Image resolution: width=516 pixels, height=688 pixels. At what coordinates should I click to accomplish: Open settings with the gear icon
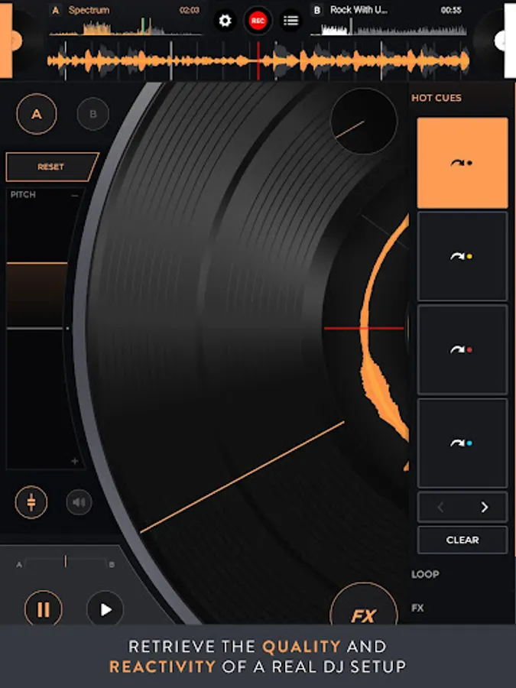pos(225,21)
